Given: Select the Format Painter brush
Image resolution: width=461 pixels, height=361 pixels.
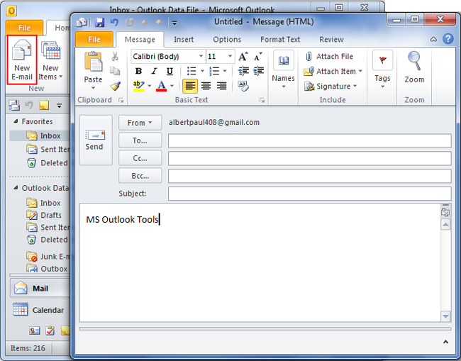Looking at the screenshot, I should click(x=115, y=86).
